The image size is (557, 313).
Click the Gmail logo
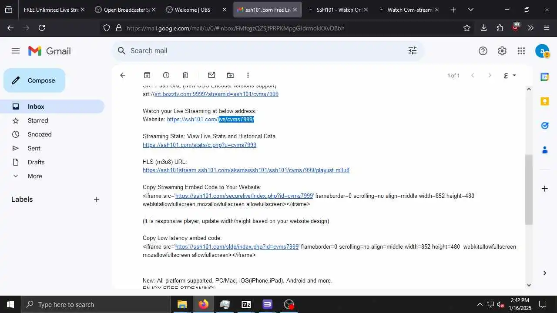tap(49, 51)
